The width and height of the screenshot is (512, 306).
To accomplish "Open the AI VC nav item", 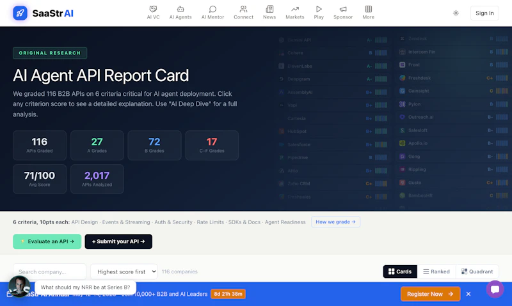I will point(153,13).
